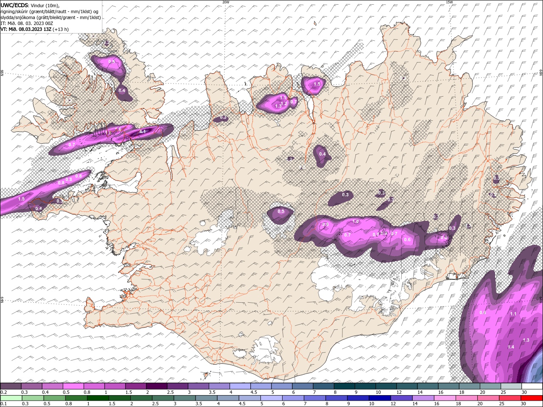Click the red 30 mm swatch in bottom legend
The height and width of the screenshot is (407, 543).
point(532,398)
